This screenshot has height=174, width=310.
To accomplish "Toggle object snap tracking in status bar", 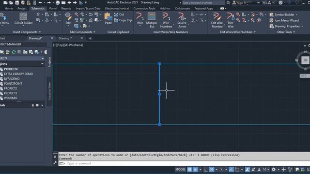I will coord(231,169).
